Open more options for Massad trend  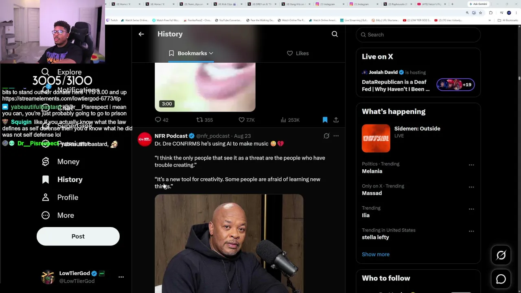pos(471,187)
